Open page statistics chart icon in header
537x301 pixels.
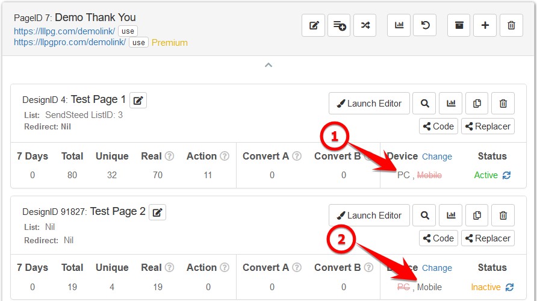[399, 25]
